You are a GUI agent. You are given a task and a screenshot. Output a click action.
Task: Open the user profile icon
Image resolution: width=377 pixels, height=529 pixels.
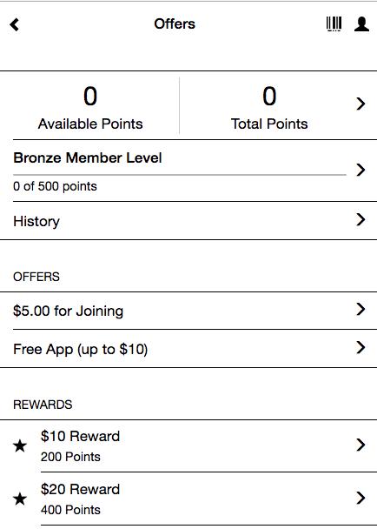[361, 24]
